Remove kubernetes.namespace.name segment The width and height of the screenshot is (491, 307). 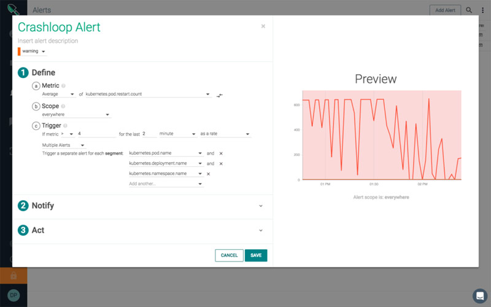click(208, 174)
